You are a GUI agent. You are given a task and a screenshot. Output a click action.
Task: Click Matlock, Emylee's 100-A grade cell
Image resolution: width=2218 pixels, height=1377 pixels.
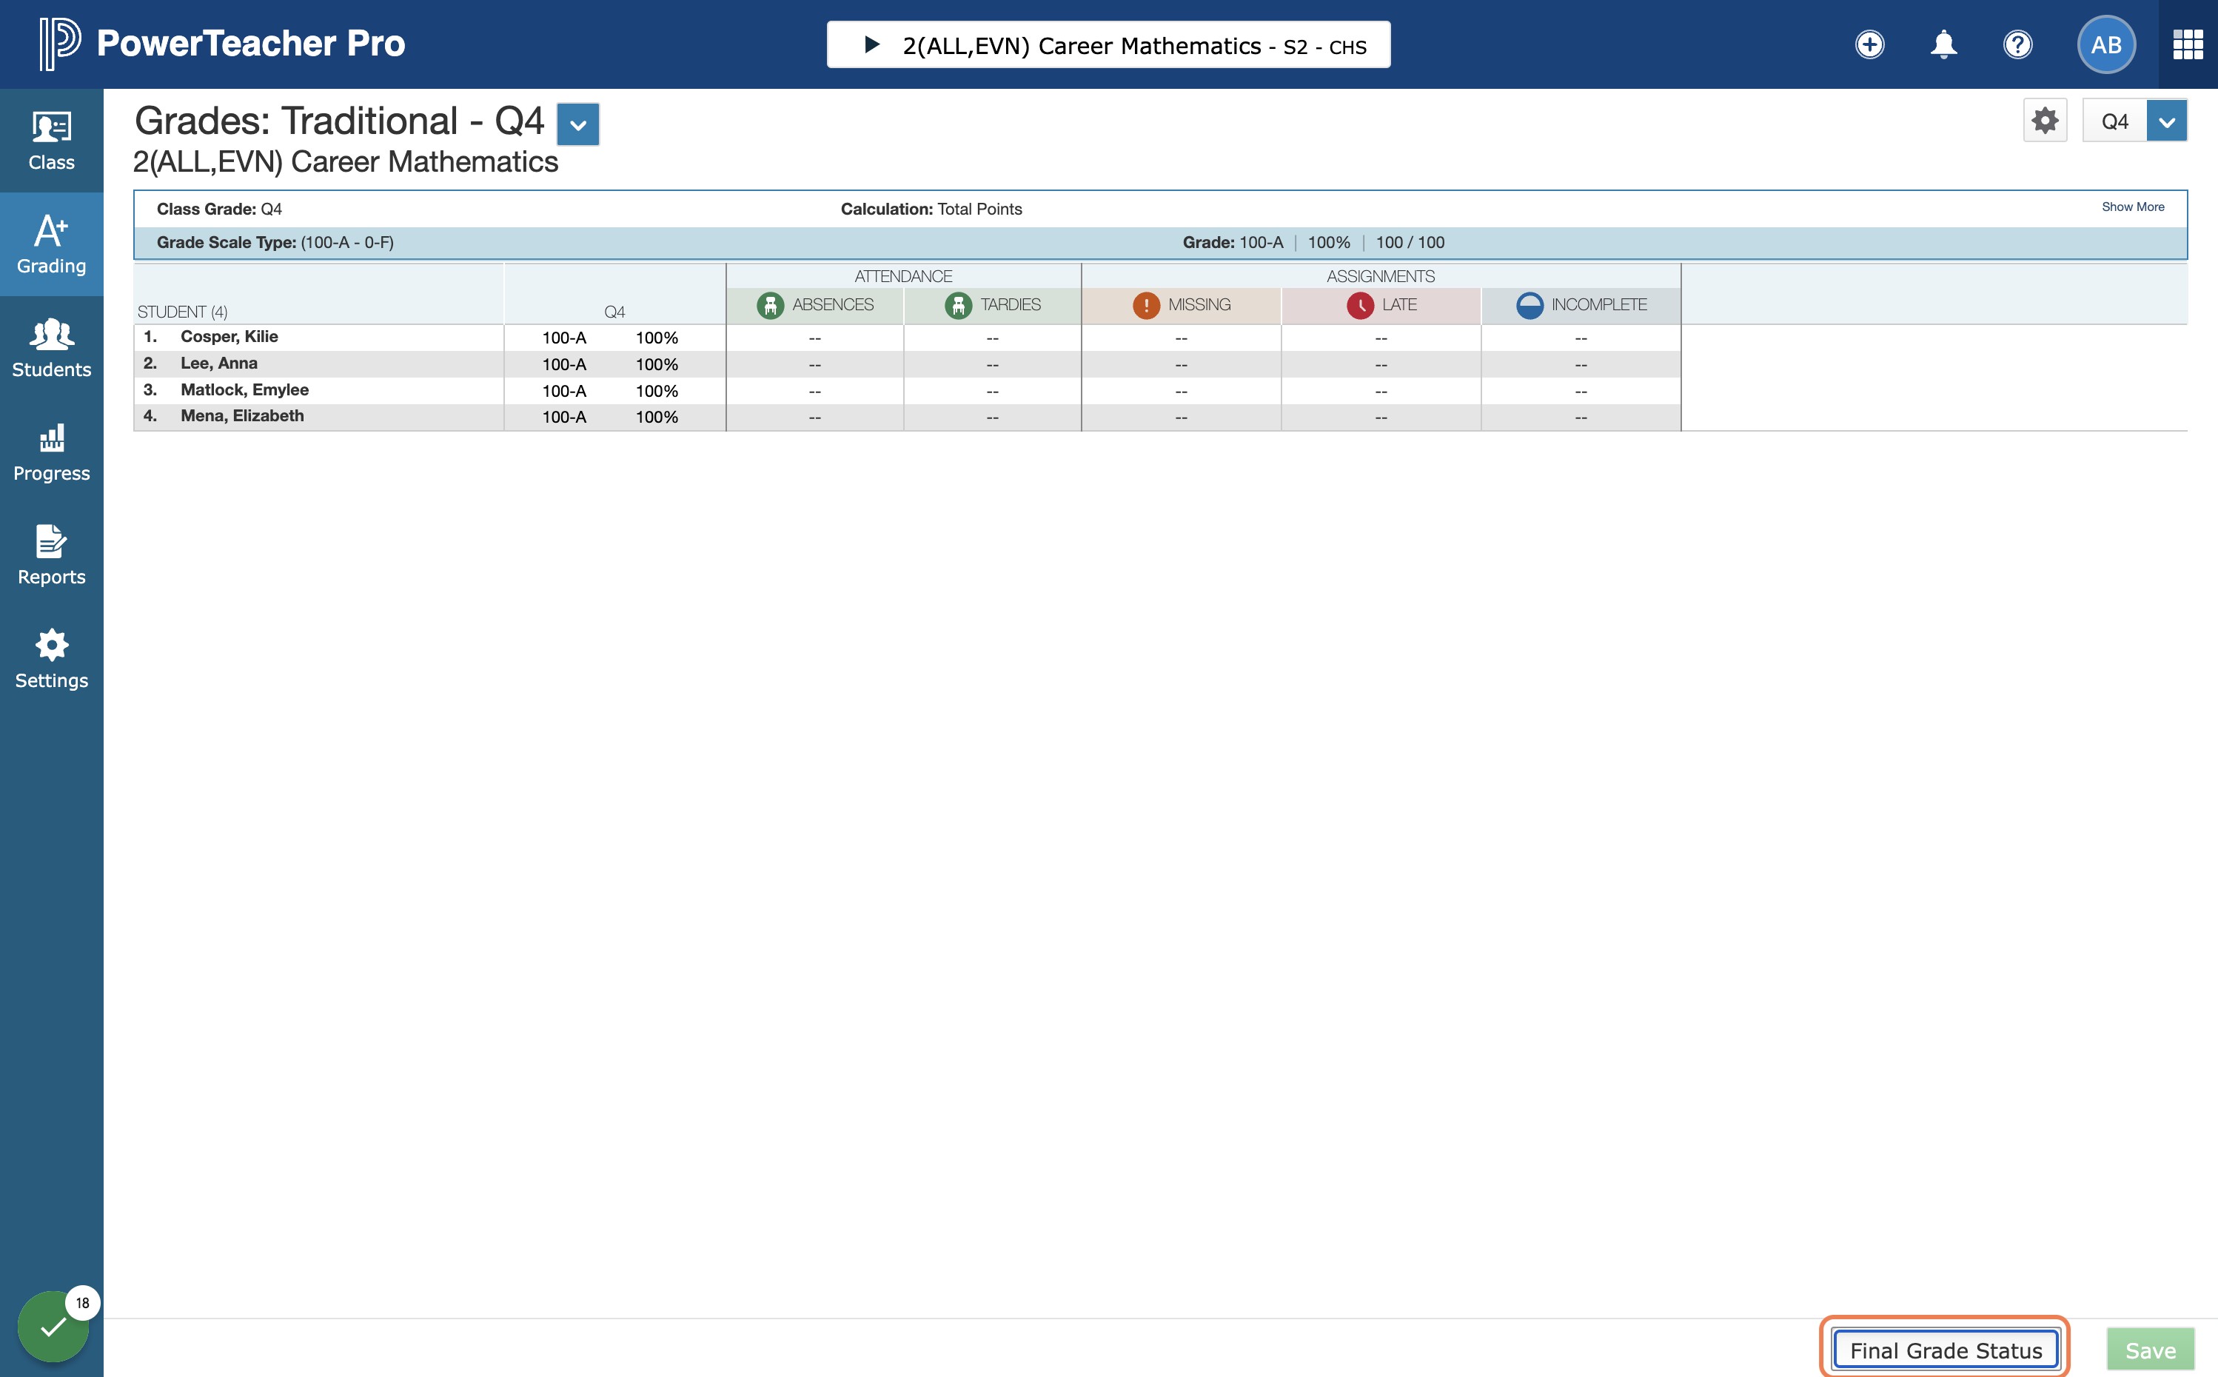(x=563, y=391)
